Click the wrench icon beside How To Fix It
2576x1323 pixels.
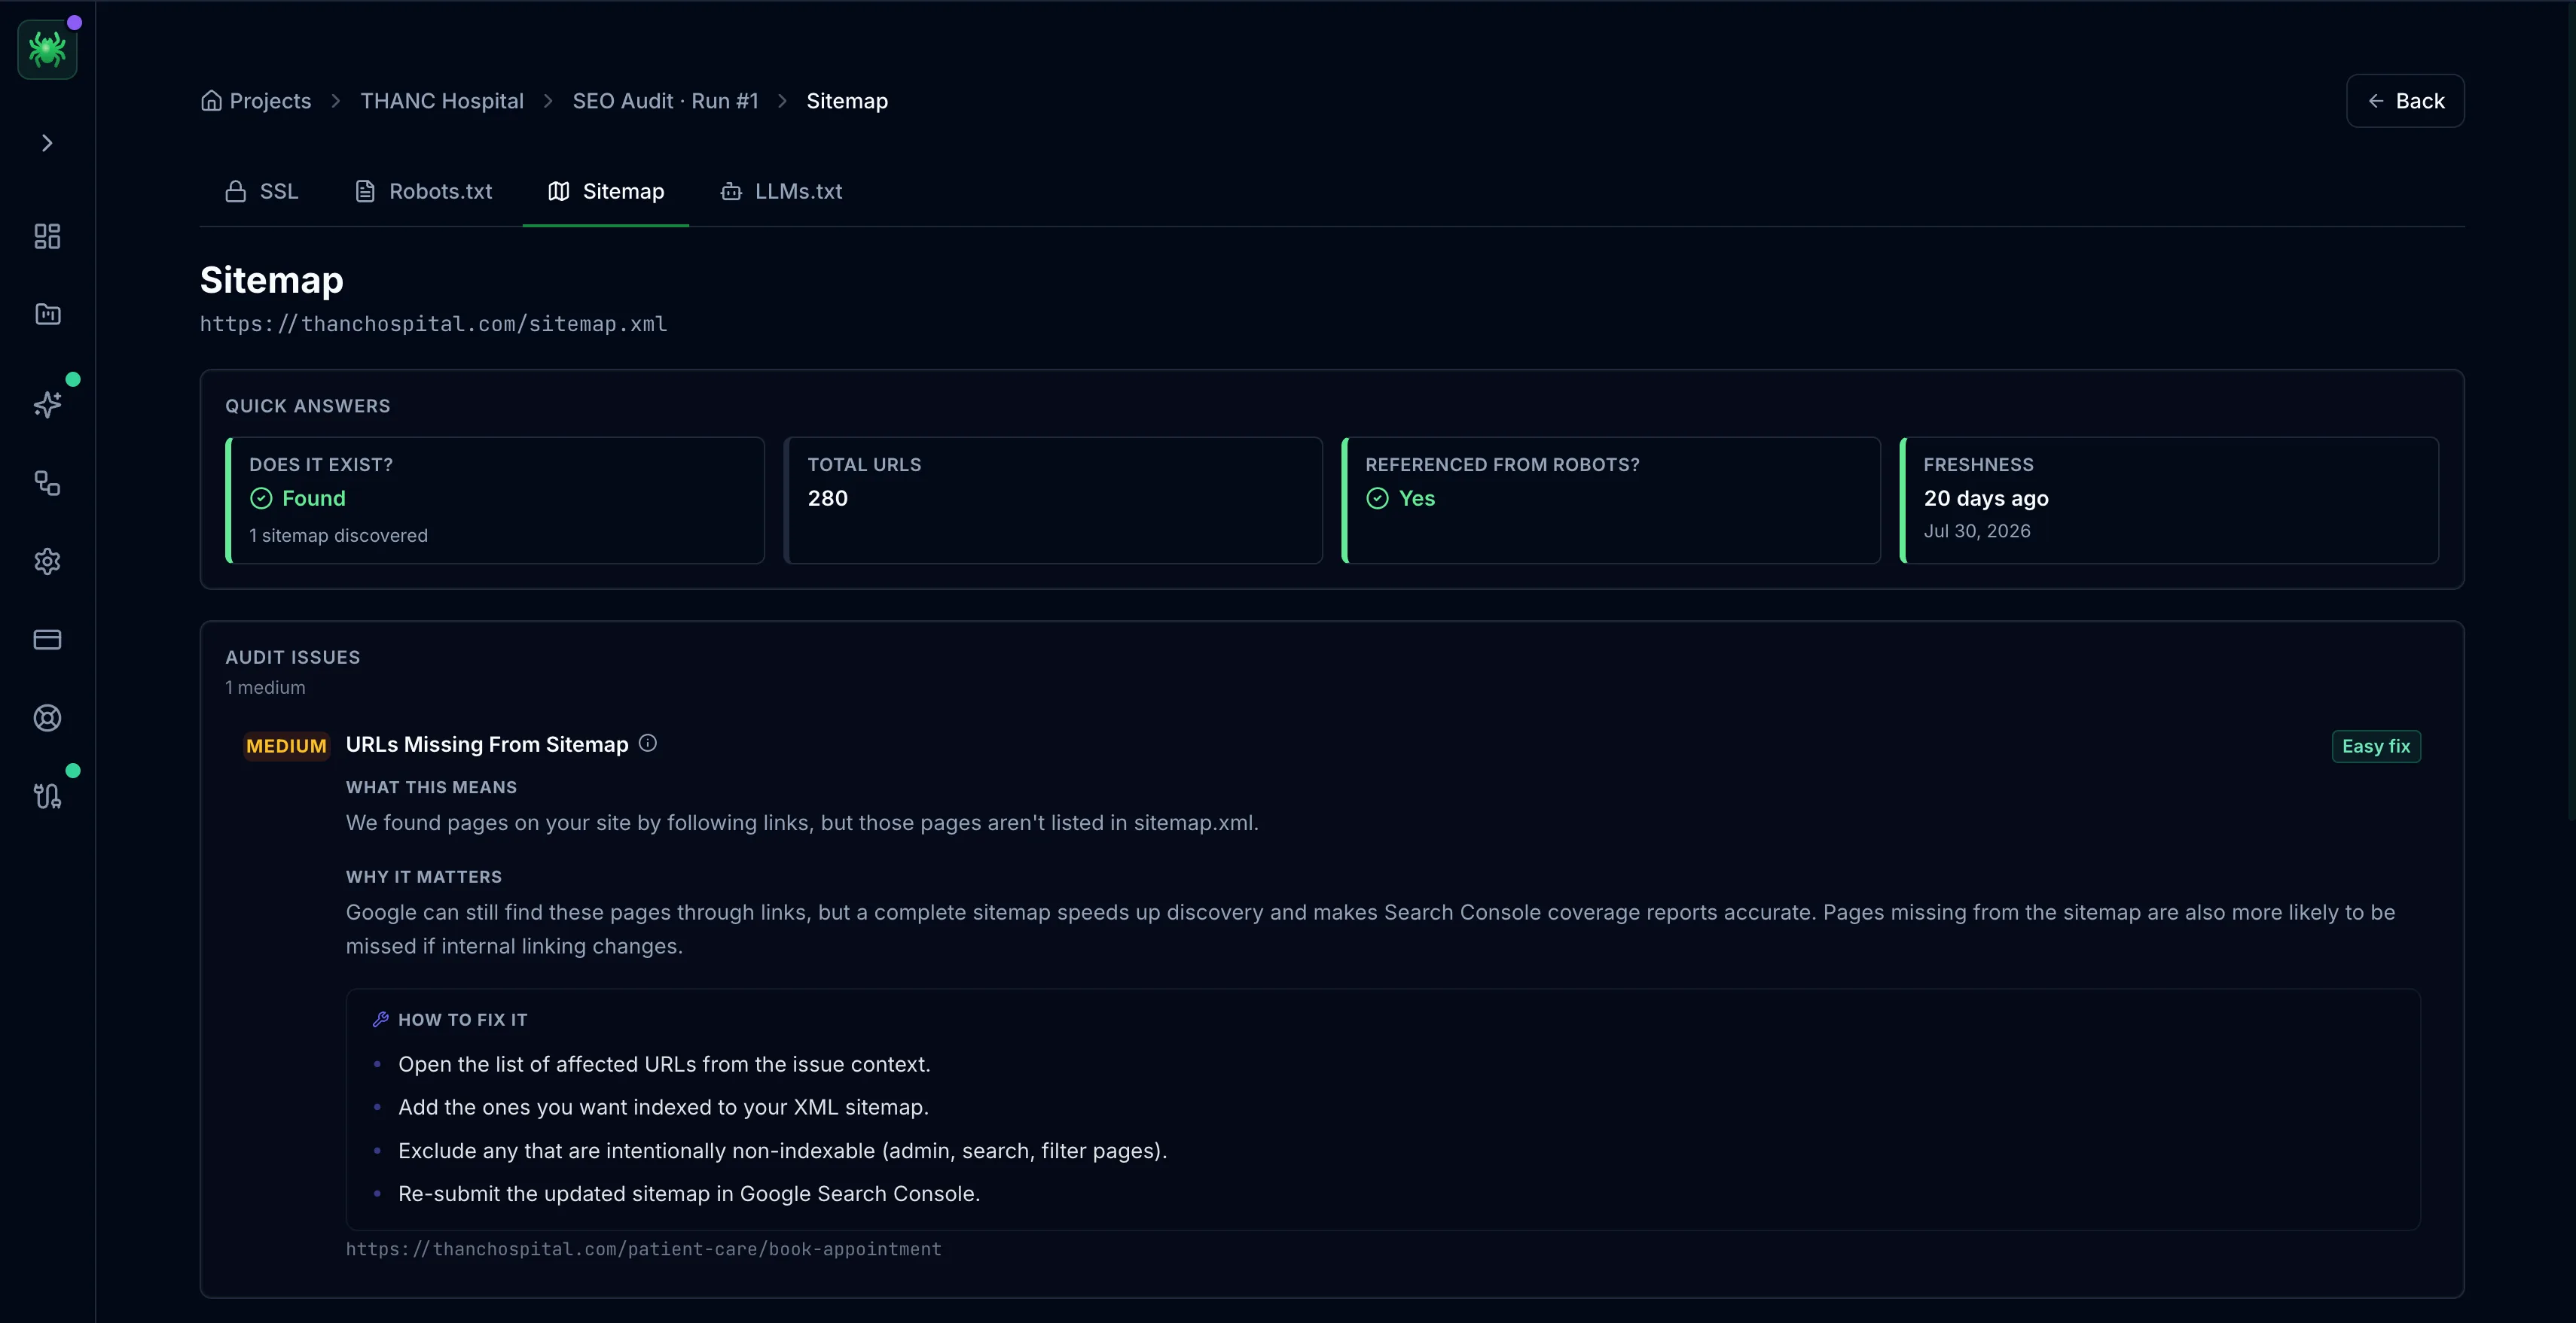380,1019
